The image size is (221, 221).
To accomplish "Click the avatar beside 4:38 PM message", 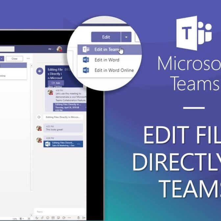I will tap(39, 140).
